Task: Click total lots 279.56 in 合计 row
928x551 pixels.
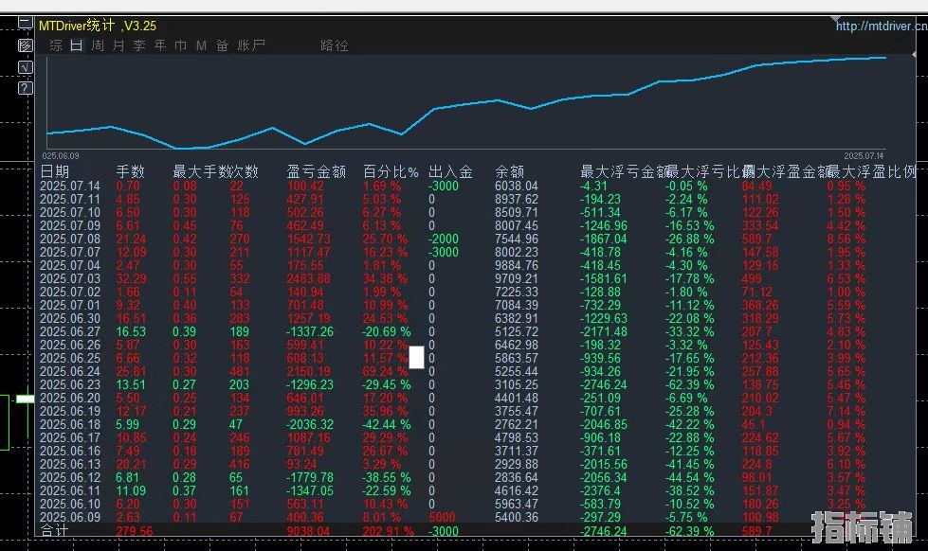Action: (x=135, y=531)
